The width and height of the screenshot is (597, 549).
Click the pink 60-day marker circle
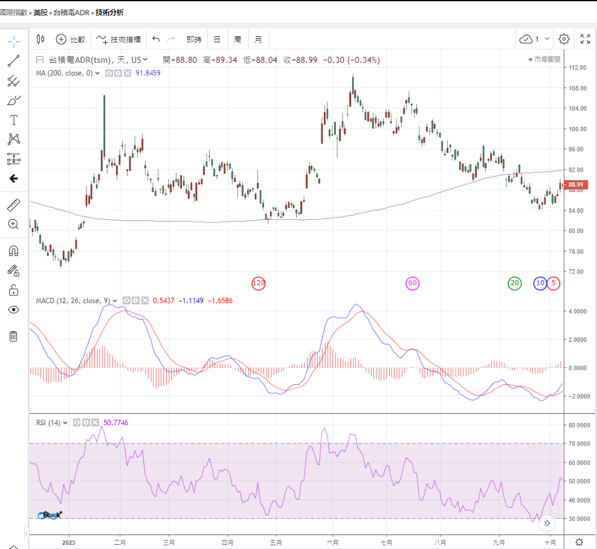pyautogui.click(x=413, y=283)
